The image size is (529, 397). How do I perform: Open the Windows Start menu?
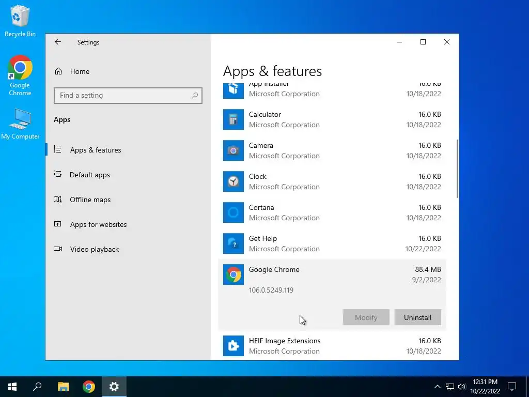click(12, 387)
